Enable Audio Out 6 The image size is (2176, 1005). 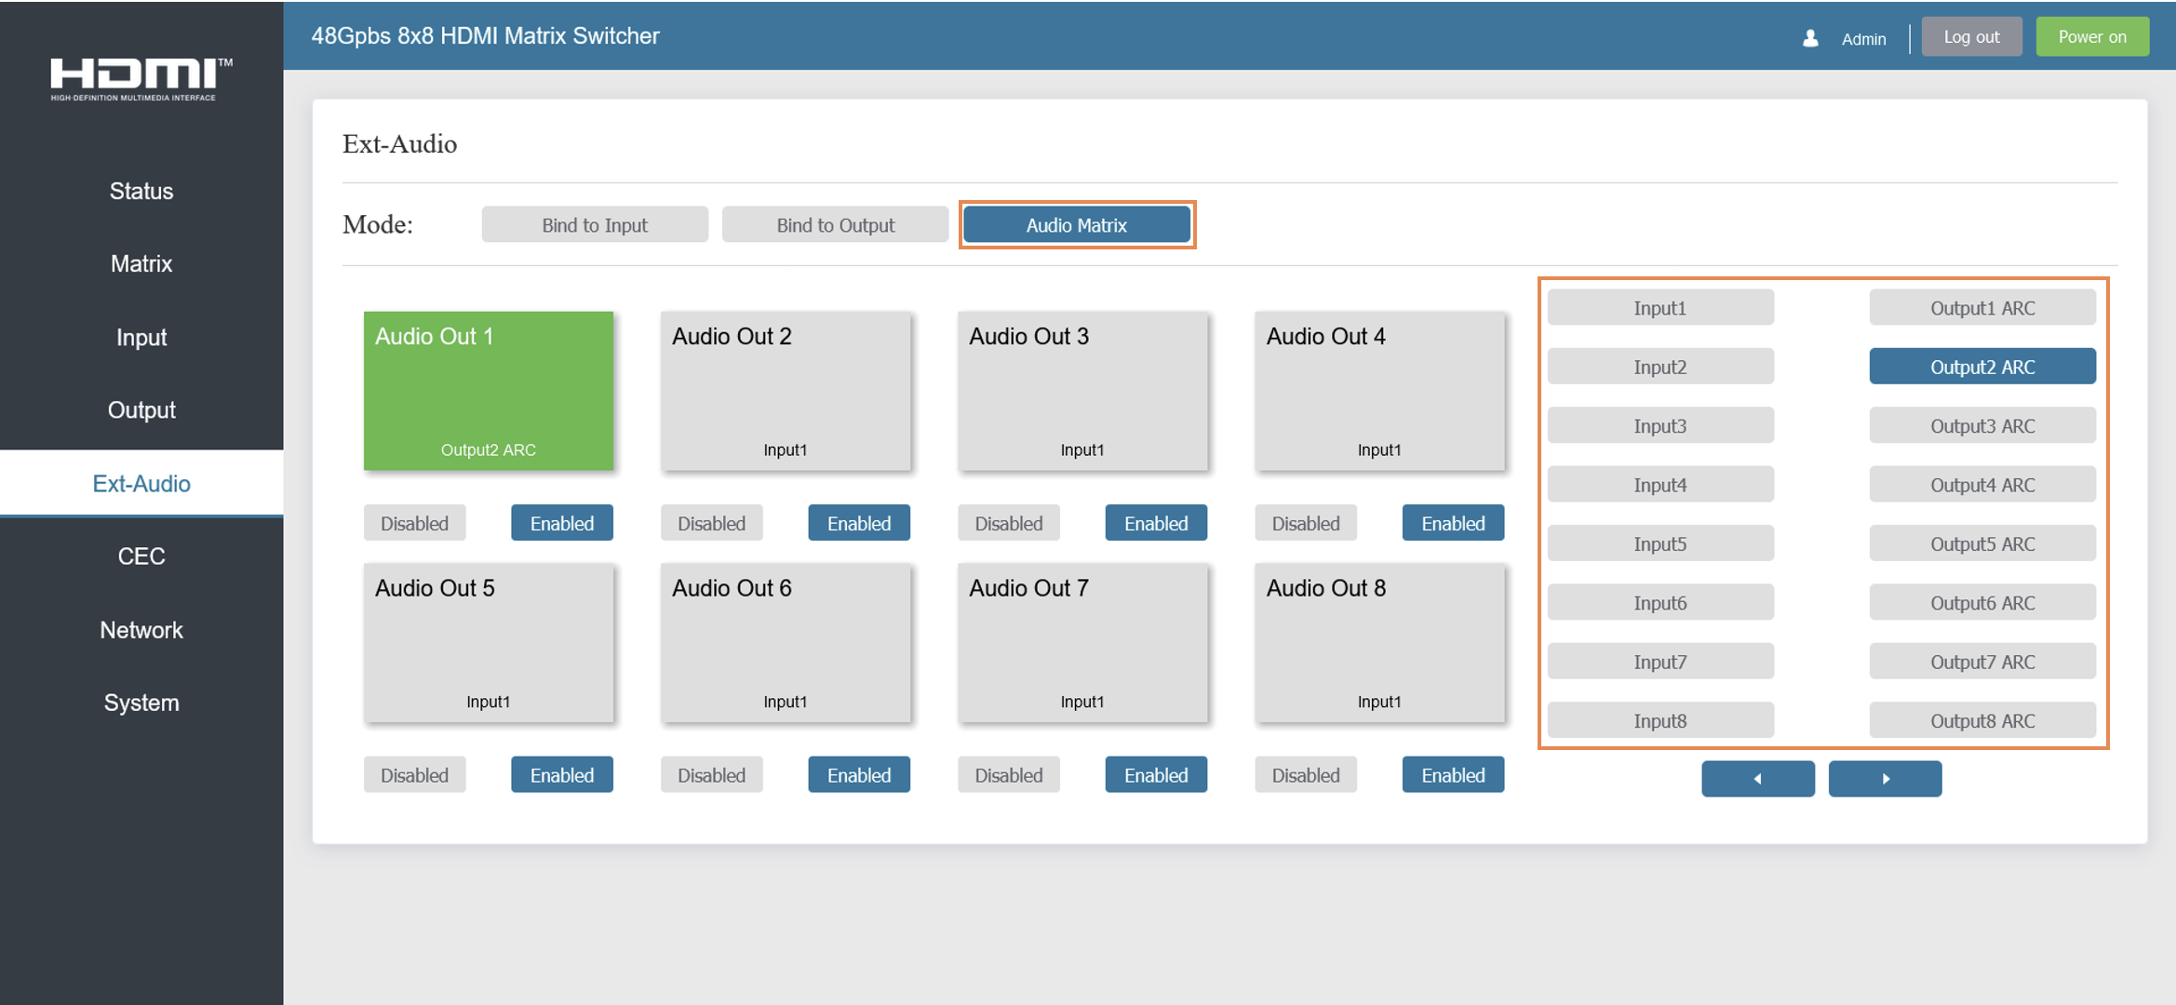859,775
